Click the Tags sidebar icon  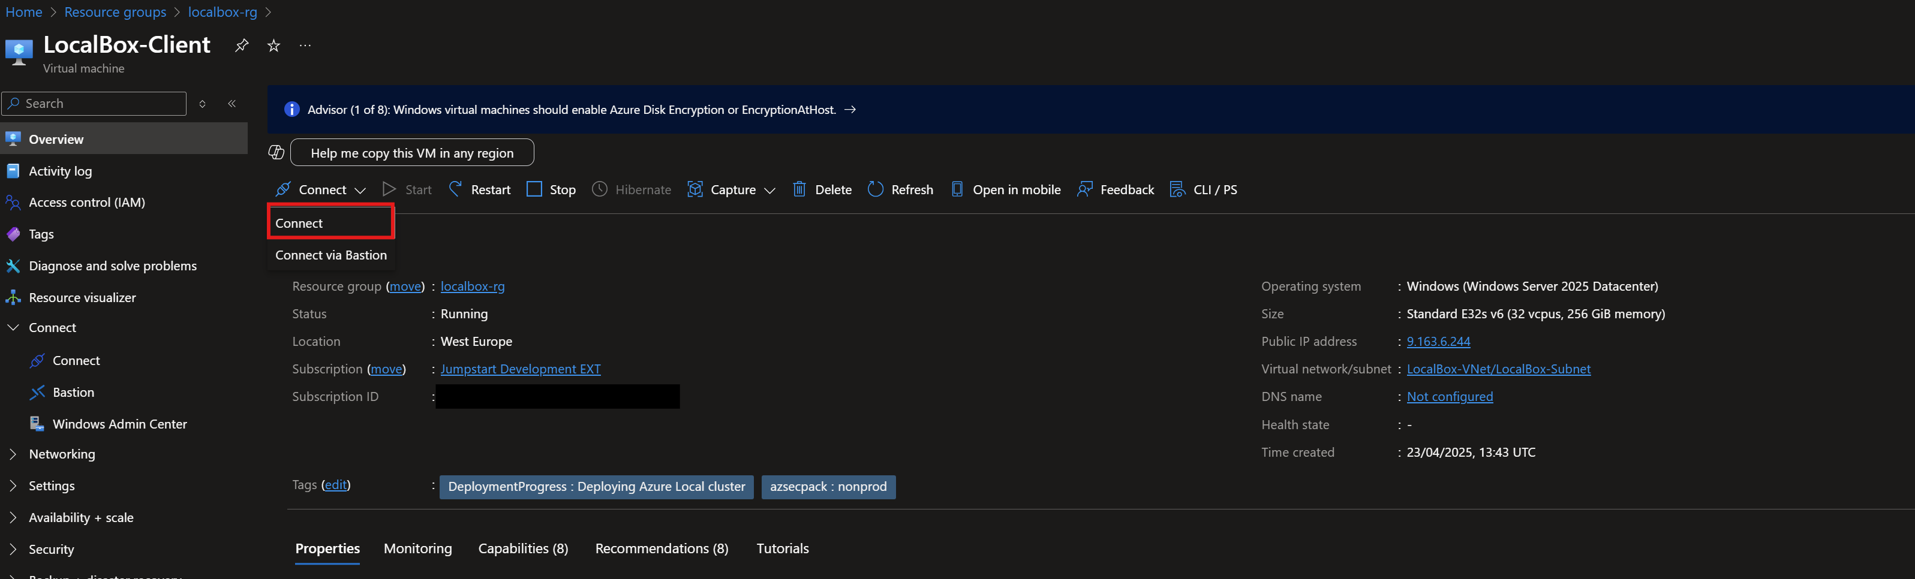coord(13,234)
